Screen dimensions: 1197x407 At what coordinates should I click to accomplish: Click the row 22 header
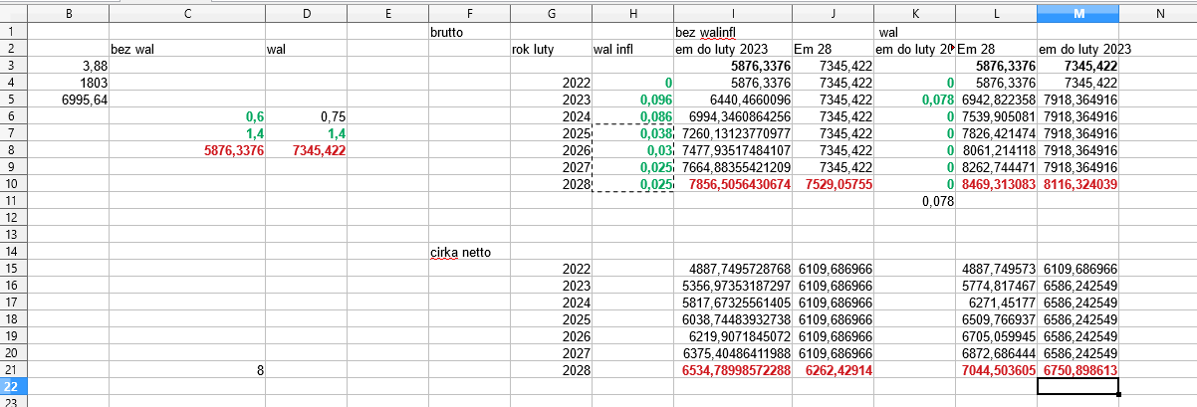[x=12, y=386]
